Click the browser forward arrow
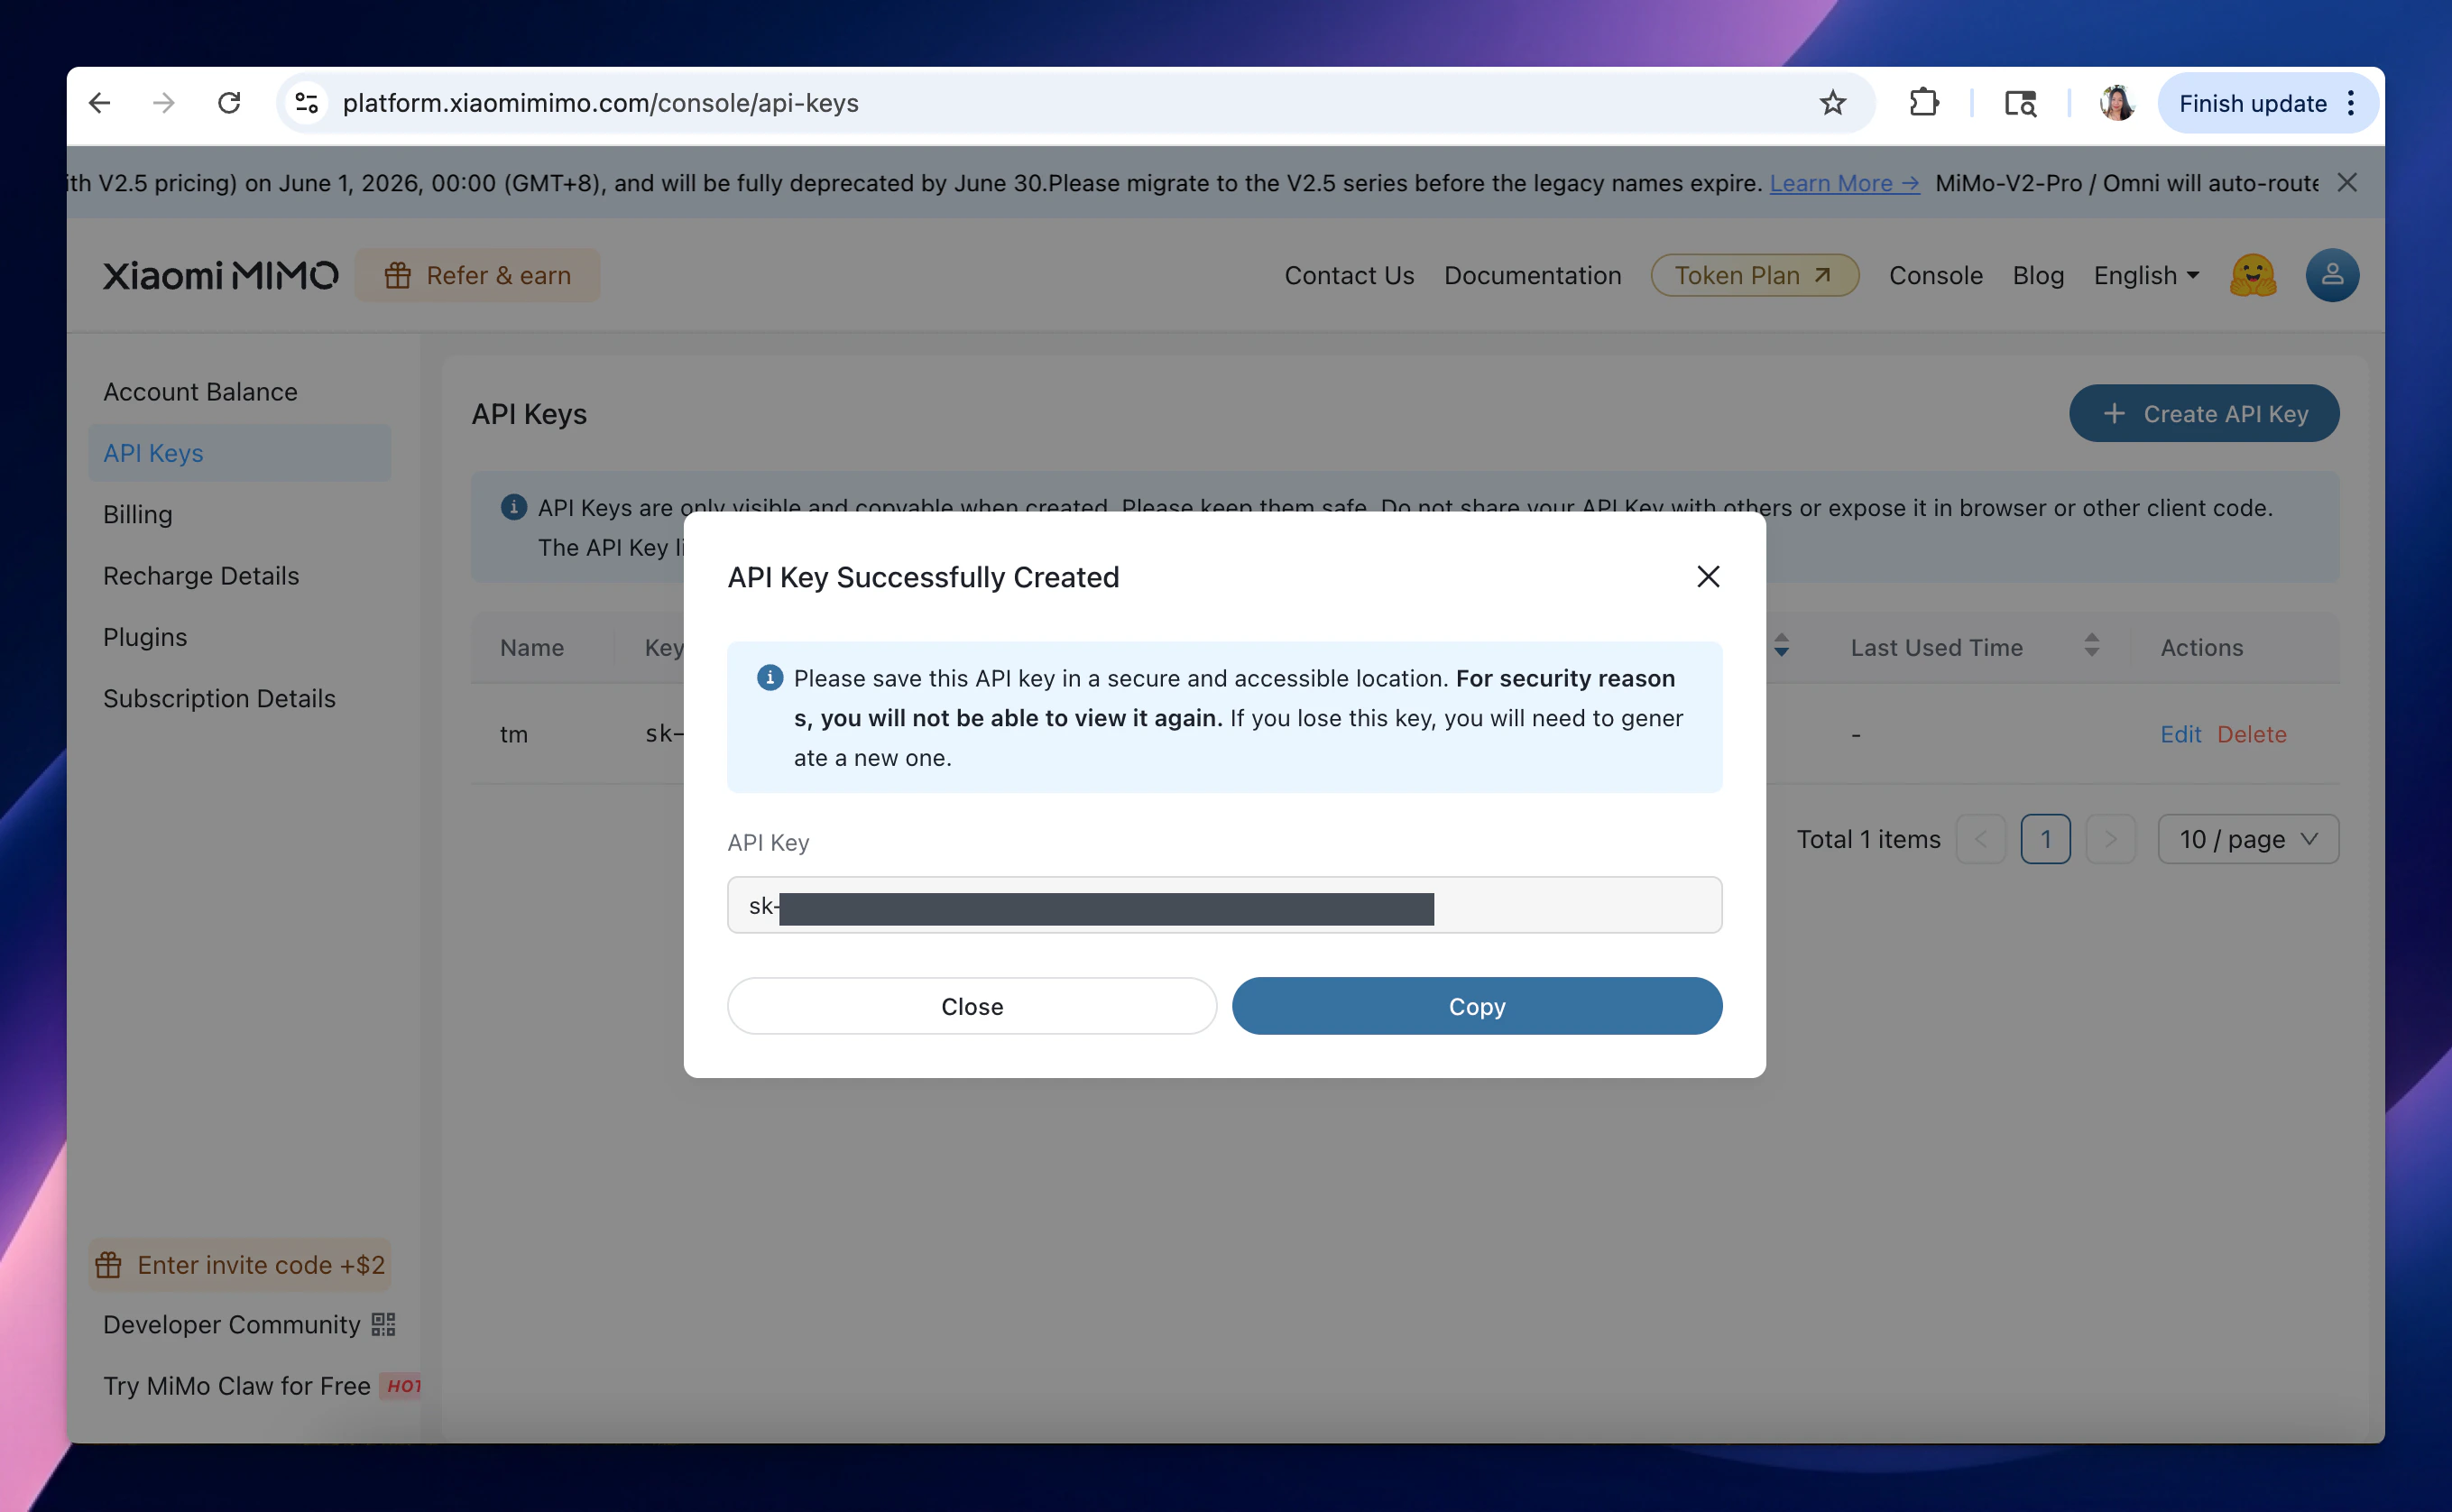Viewport: 2452px width, 1512px height. (x=164, y=103)
